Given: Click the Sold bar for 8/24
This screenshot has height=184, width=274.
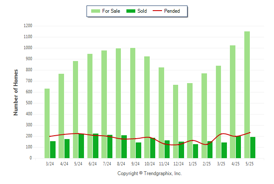Looking at the screenshot, I should (x=124, y=147).
